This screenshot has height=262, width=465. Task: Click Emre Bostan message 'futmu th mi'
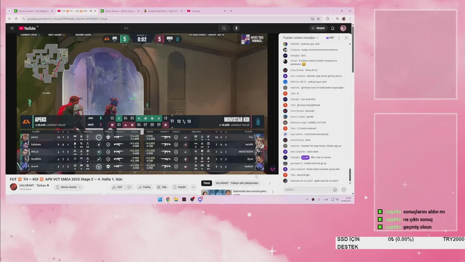(311, 70)
